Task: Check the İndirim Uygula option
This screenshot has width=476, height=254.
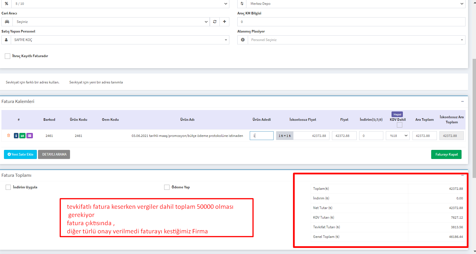Action: point(8,187)
